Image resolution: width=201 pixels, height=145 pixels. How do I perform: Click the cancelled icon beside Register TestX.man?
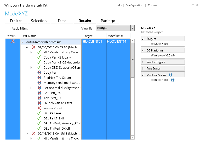point(39,78)
